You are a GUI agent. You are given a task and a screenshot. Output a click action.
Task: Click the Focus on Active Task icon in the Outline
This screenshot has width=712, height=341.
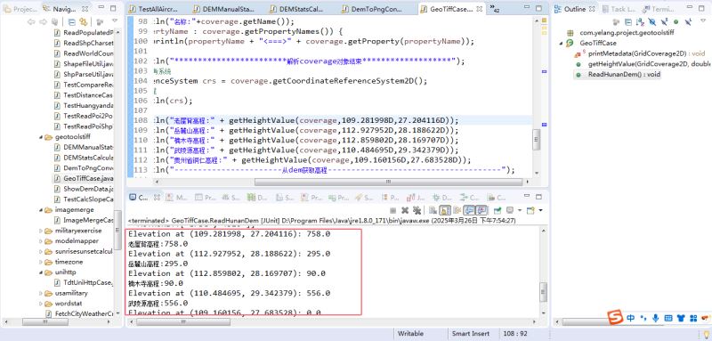pos(616,21)
